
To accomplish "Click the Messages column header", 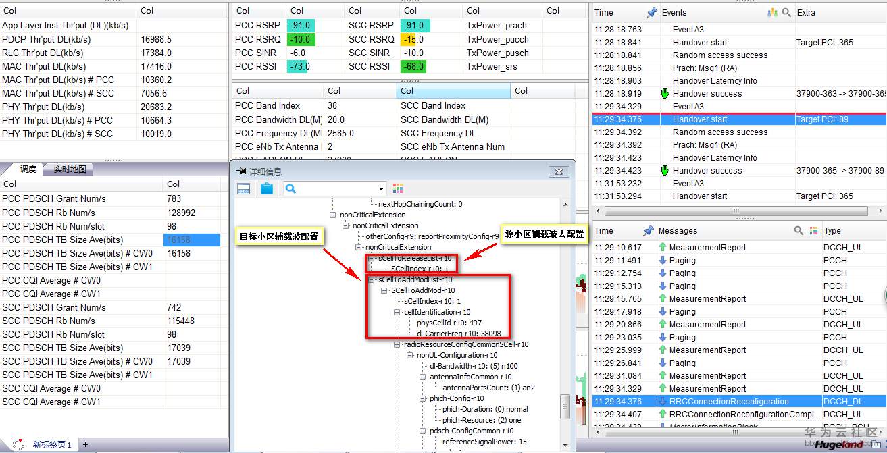I will (678, 230).
